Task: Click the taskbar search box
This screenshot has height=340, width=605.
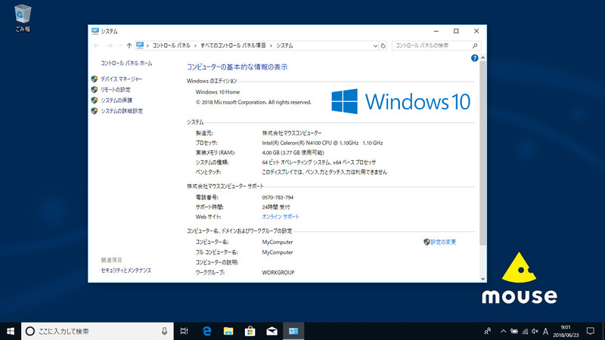Action: (98, 331)
